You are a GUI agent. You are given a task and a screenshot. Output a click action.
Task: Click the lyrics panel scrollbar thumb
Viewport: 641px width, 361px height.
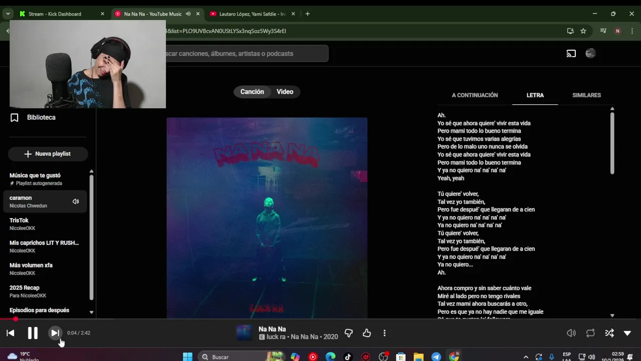[612, 143]
